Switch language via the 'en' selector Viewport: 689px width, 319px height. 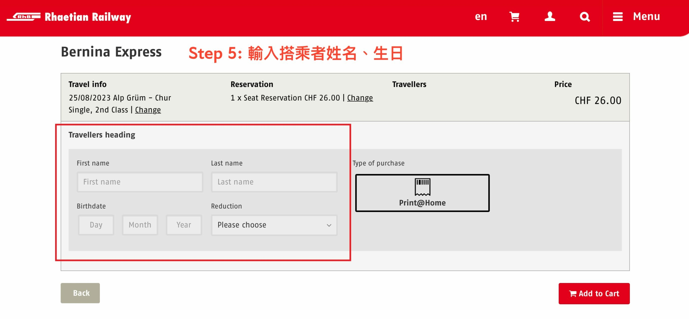(481, 17)
